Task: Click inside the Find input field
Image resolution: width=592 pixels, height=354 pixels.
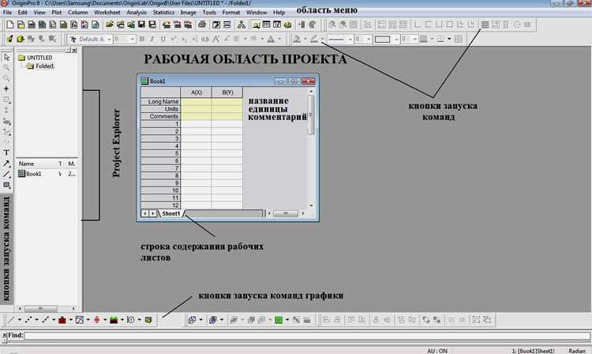Action: click(x=307, y=335)
